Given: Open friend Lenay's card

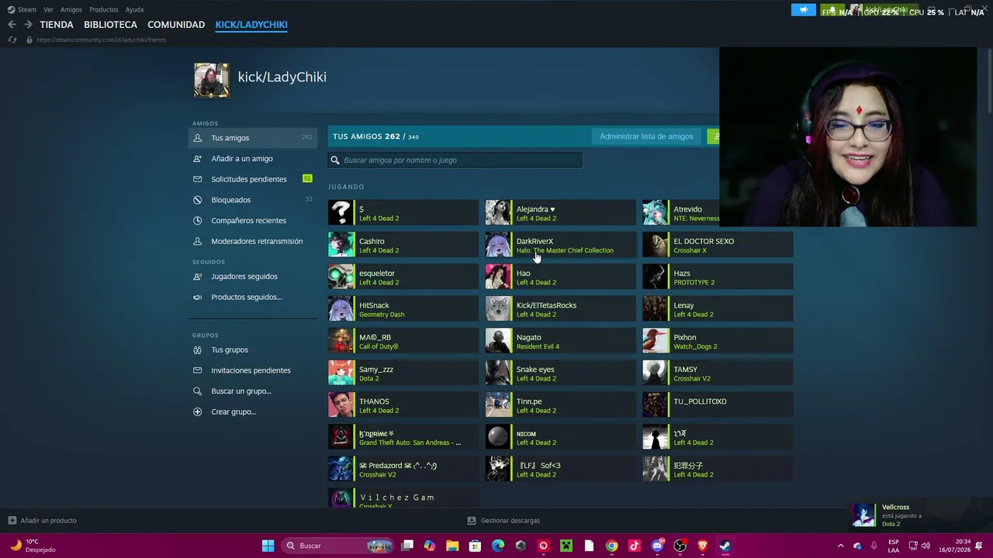Looking at the screenshot, I should pos(718,308).
